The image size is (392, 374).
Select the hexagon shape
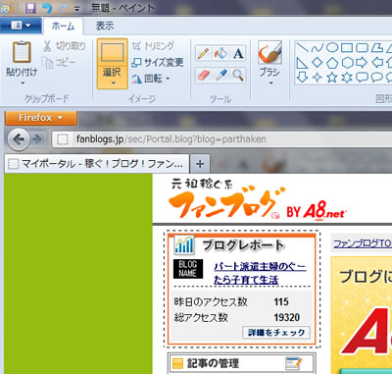click(347, 63)
